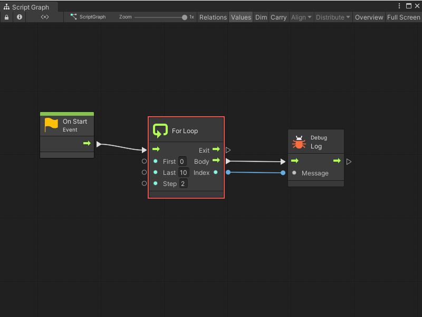Viewport: 422px width, 317px height.
Task: Click the Last value field showing 10
Action: click(183, 172)
